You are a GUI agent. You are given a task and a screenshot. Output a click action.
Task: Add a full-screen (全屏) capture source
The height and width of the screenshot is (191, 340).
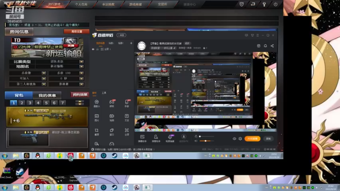pos(127,132)
